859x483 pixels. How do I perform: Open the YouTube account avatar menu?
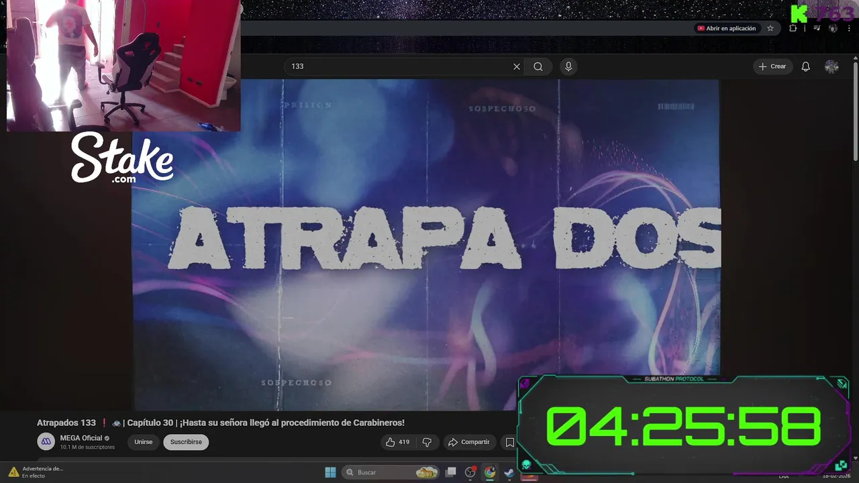pos(831,66)
